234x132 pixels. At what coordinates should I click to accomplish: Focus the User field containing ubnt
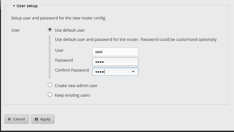coord(115,52)
